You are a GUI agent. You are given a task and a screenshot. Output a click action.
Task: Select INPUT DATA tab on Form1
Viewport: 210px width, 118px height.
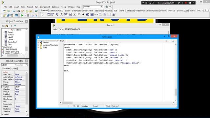point(58,29)
